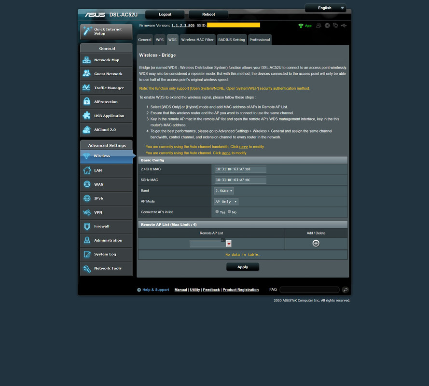The width and height of the screenshot is (429, 386).
Task: Click the 5GHz MAC address field
Action: [240, 180]
